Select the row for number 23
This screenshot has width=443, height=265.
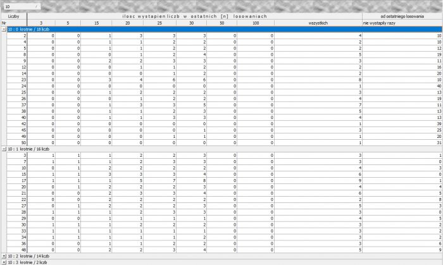click(224, 80)
